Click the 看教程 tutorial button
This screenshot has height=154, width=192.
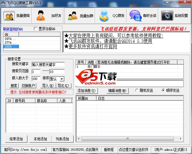109,150
